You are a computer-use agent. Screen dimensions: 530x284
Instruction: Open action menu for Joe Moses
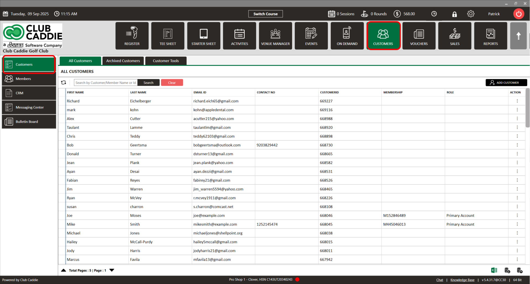(517, 215)
